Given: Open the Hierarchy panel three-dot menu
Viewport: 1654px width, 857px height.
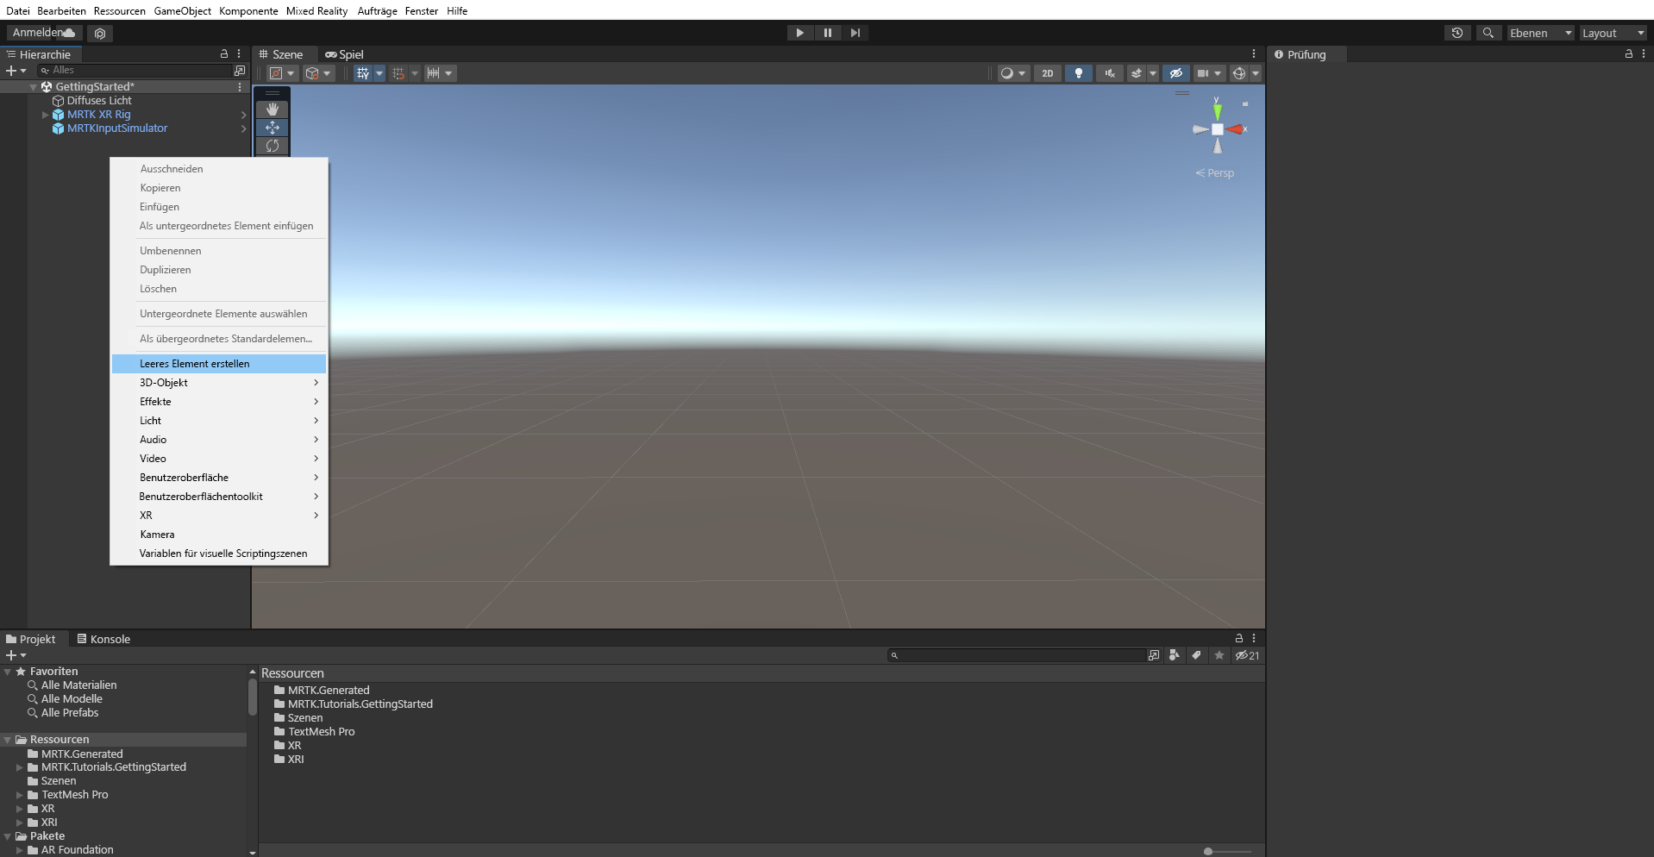Looking at the screenshot, I should (239, 53).
